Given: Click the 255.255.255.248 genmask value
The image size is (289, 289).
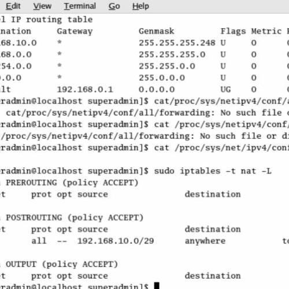Looking at the screenshot, I should pyautogui.click(x=177, y=43).
